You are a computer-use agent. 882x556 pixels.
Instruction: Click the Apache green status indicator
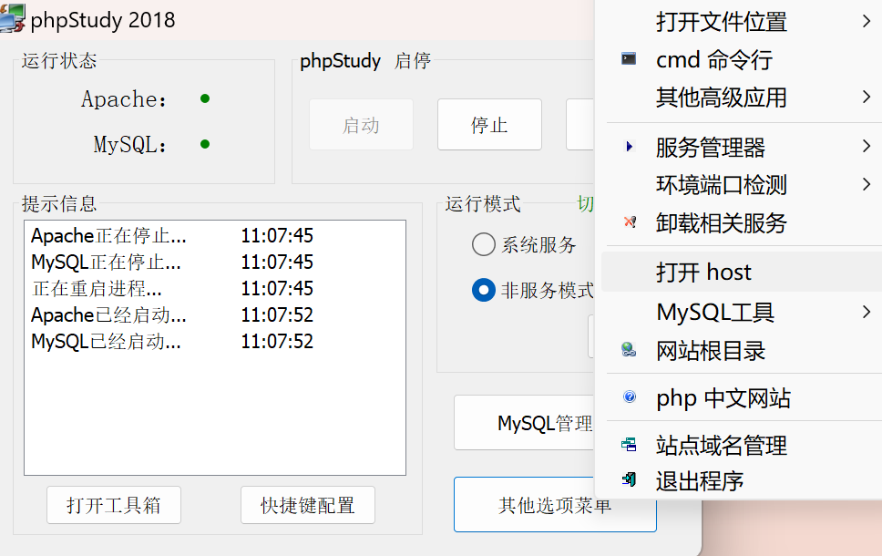point(205,98)
